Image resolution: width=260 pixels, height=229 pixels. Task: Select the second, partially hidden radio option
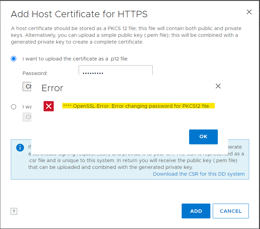[x=14, y=107]
